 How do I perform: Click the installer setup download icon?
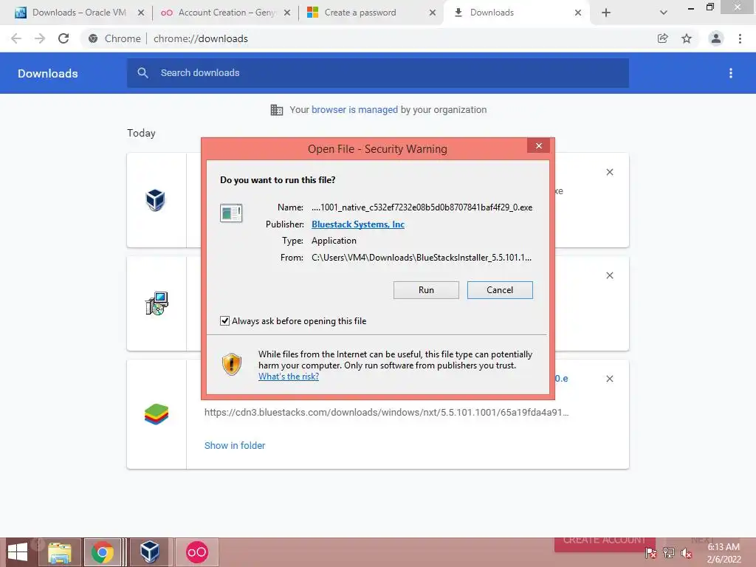click(x=157, y=303)
